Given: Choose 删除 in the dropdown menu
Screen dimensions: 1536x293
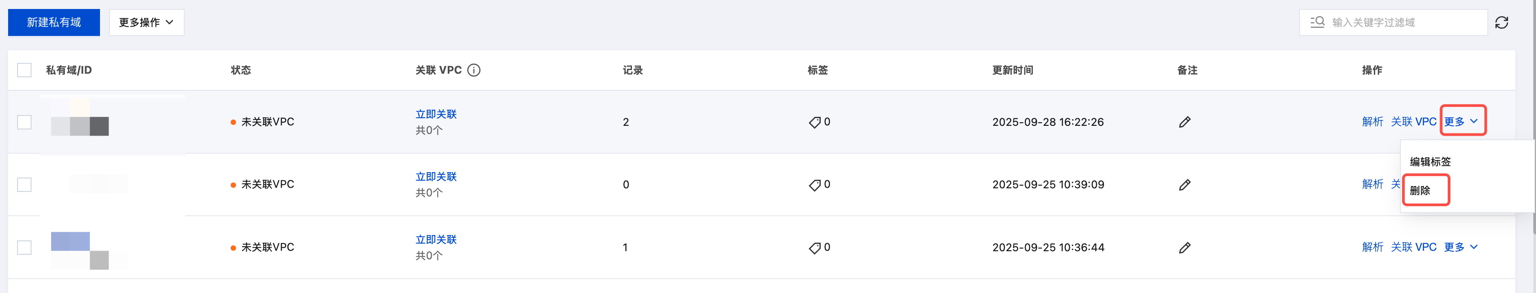Looking at the screenshot, I should pos(1420,190).
